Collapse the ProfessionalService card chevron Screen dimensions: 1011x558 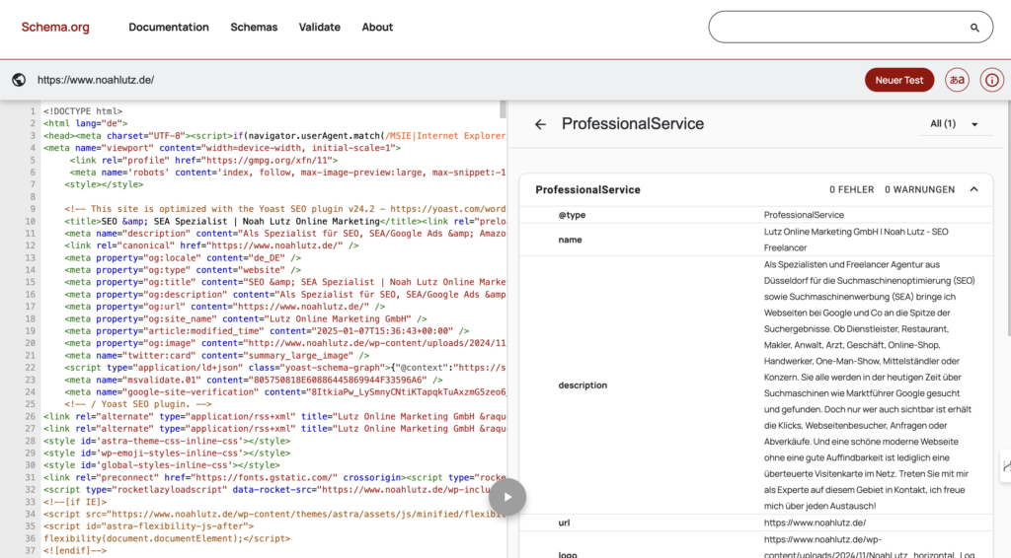tap(973, 189)
